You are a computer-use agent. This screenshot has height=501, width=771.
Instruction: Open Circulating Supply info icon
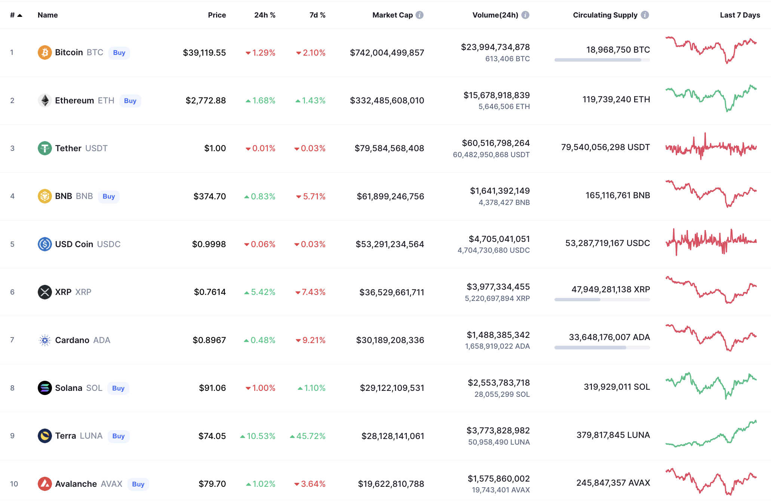[x=645, y=15]
